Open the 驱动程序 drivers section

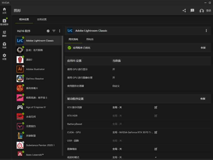pos(4,22)
